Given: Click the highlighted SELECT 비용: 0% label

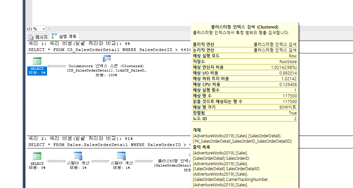Looking at the screenshot, I should pyautogui.click(x=37, y=71).
